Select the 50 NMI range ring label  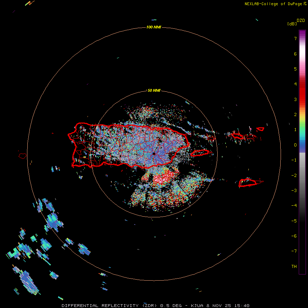coord(154,90)
